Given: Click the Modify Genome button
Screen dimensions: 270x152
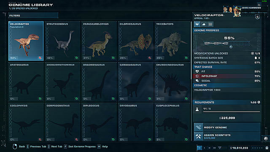Looking at the screenshot, I should tap(227, 128).
